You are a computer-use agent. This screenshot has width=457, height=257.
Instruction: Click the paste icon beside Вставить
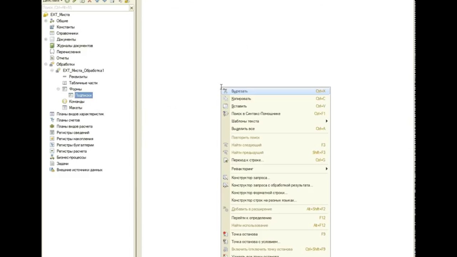click(225, 106)
